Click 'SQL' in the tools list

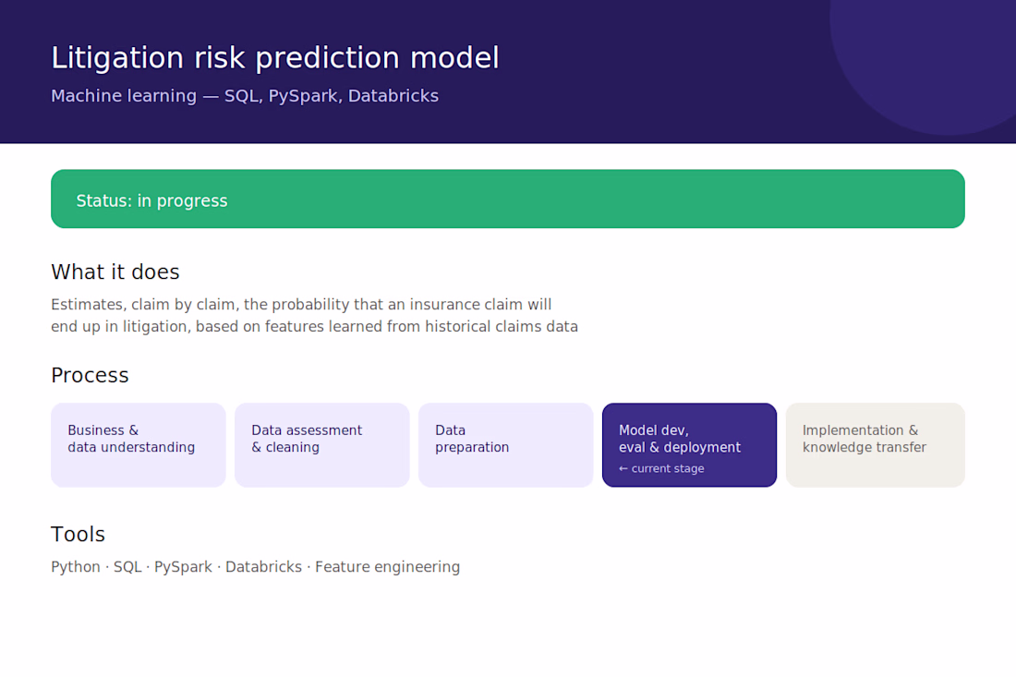(x=127, y=567)
